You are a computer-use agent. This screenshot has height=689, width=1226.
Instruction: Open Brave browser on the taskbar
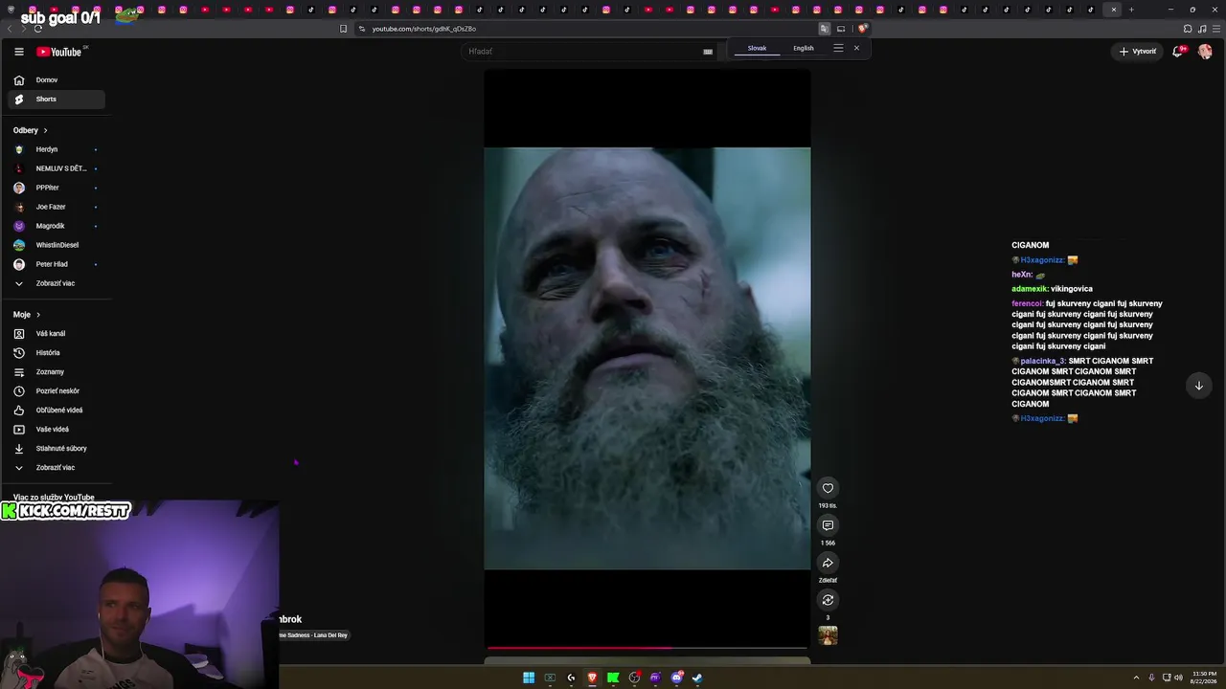pyautogui.click(x=592, y=678)
